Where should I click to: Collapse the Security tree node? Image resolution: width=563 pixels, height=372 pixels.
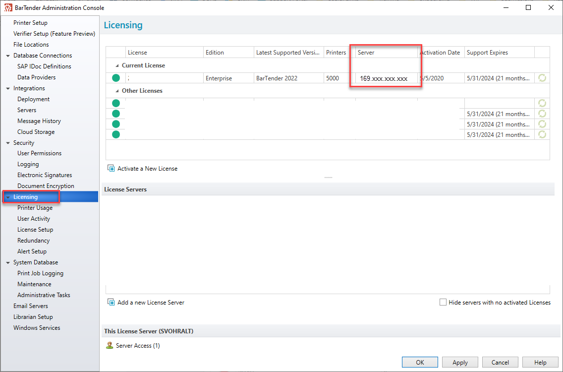[x=8, y=143]
